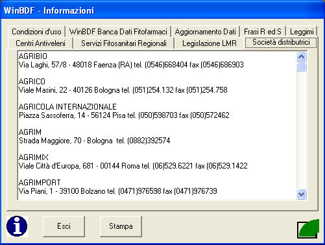The height and width of the screenshot is (245, 325).
Task: Click the AGRICOLA INTERNAZIONALE company name
Action: click(67, 107)
